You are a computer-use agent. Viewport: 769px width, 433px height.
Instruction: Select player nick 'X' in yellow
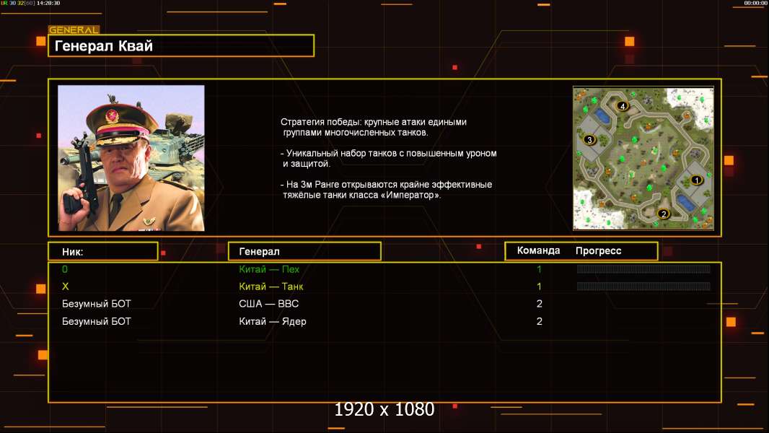click(x=65, y=287)
